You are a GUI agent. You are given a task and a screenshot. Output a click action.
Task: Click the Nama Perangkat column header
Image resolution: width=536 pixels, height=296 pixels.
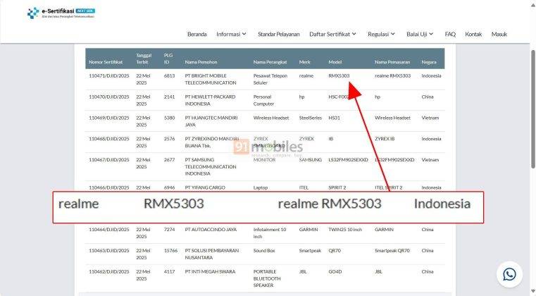coord(270,62)
